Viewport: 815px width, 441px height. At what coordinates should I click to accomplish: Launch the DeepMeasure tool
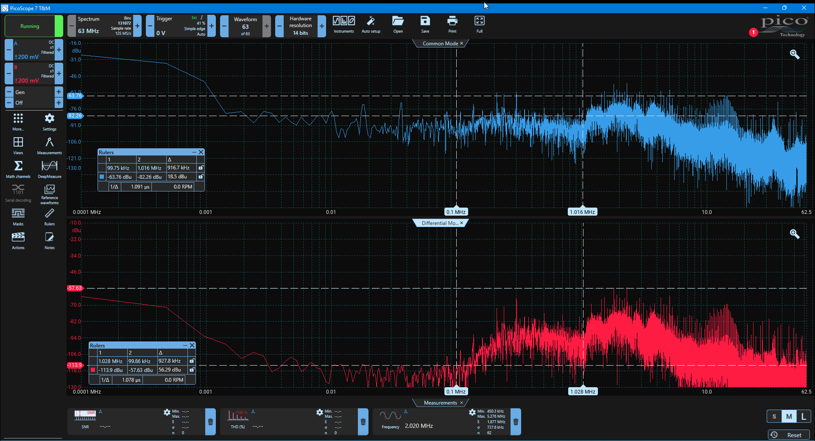(50, 169)
